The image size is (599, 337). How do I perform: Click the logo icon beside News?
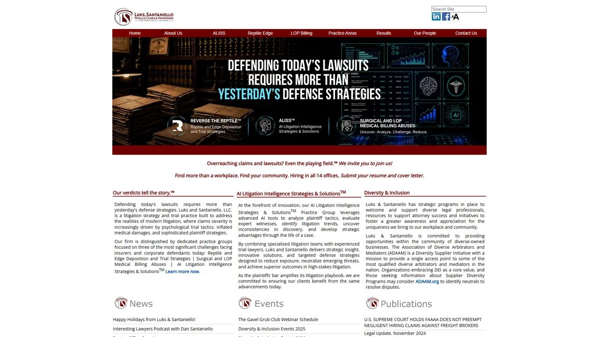coord(121,303)
